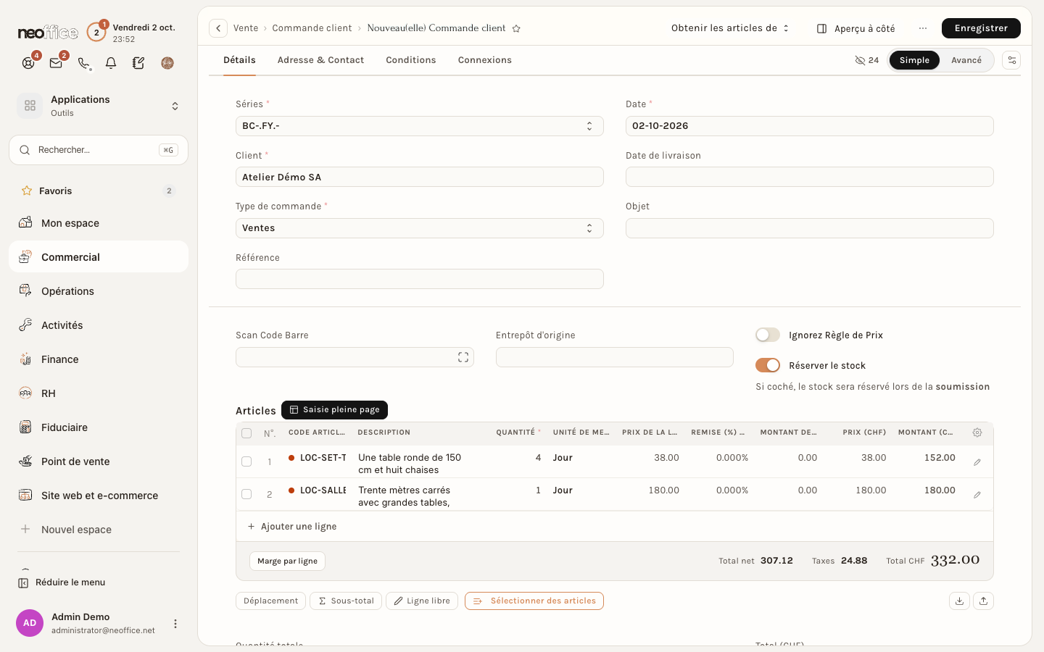This screenshot has width=1044, height=652.
Task: Click Saisie pleine page button
Action: [x=334, y=410]
